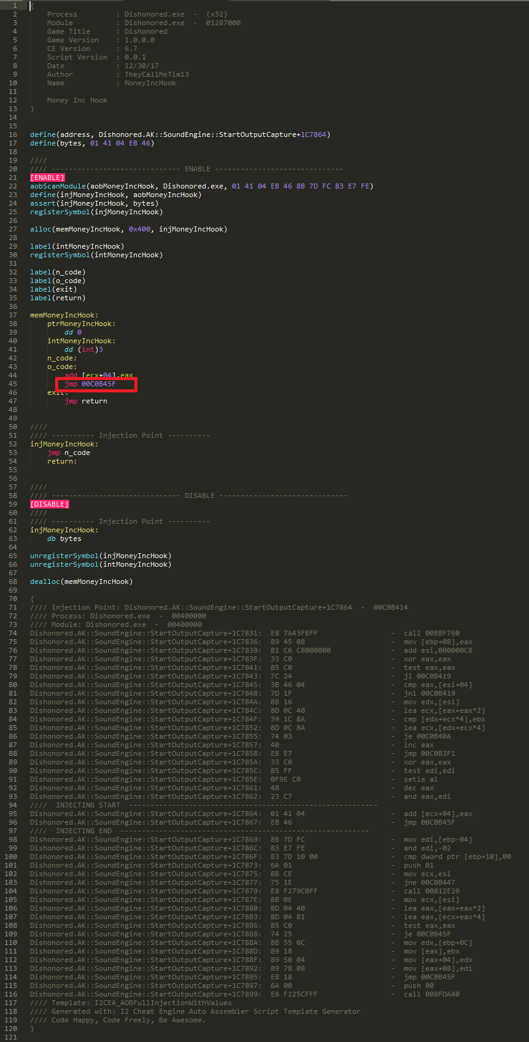529x1042 pixels.
Task: Click 'unregisterSymbol(injMoneyIncHook)' line
Action: (101, 556)
